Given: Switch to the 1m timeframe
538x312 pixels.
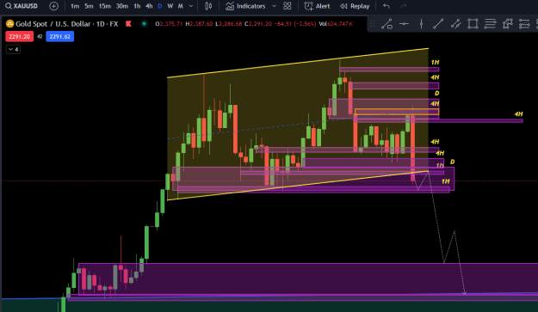Looking at the screenshot, I should pos(74,6).
